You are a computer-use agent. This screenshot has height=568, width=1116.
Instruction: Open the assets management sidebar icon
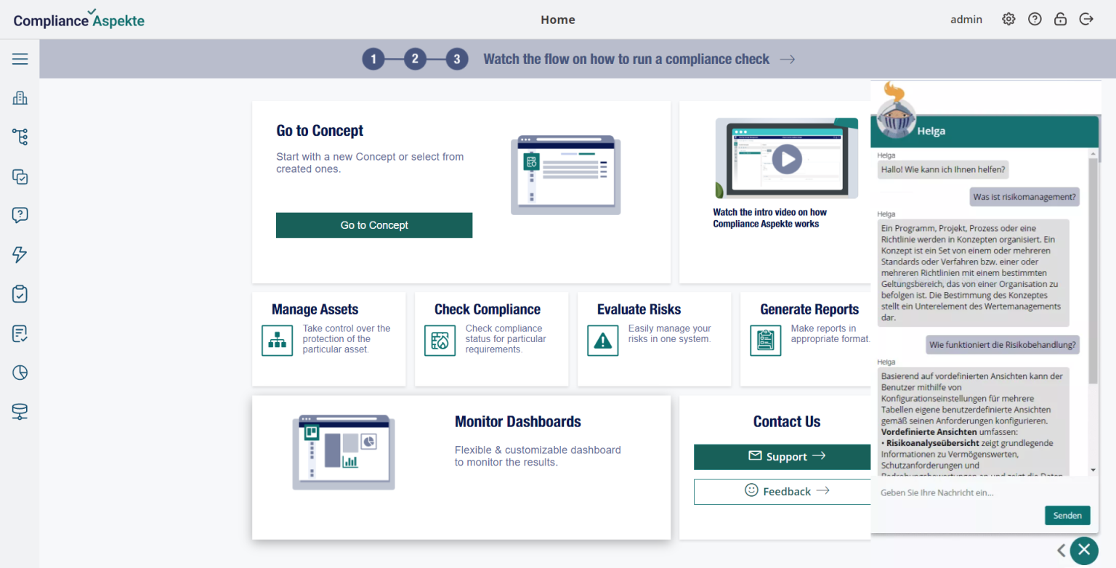coord(20,177)
